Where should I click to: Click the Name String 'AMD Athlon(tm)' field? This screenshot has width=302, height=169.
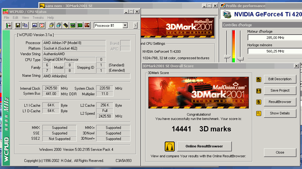click(86, 76)
